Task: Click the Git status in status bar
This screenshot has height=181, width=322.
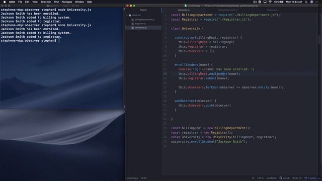Action: pyautogui.click(x=297, y=178)
